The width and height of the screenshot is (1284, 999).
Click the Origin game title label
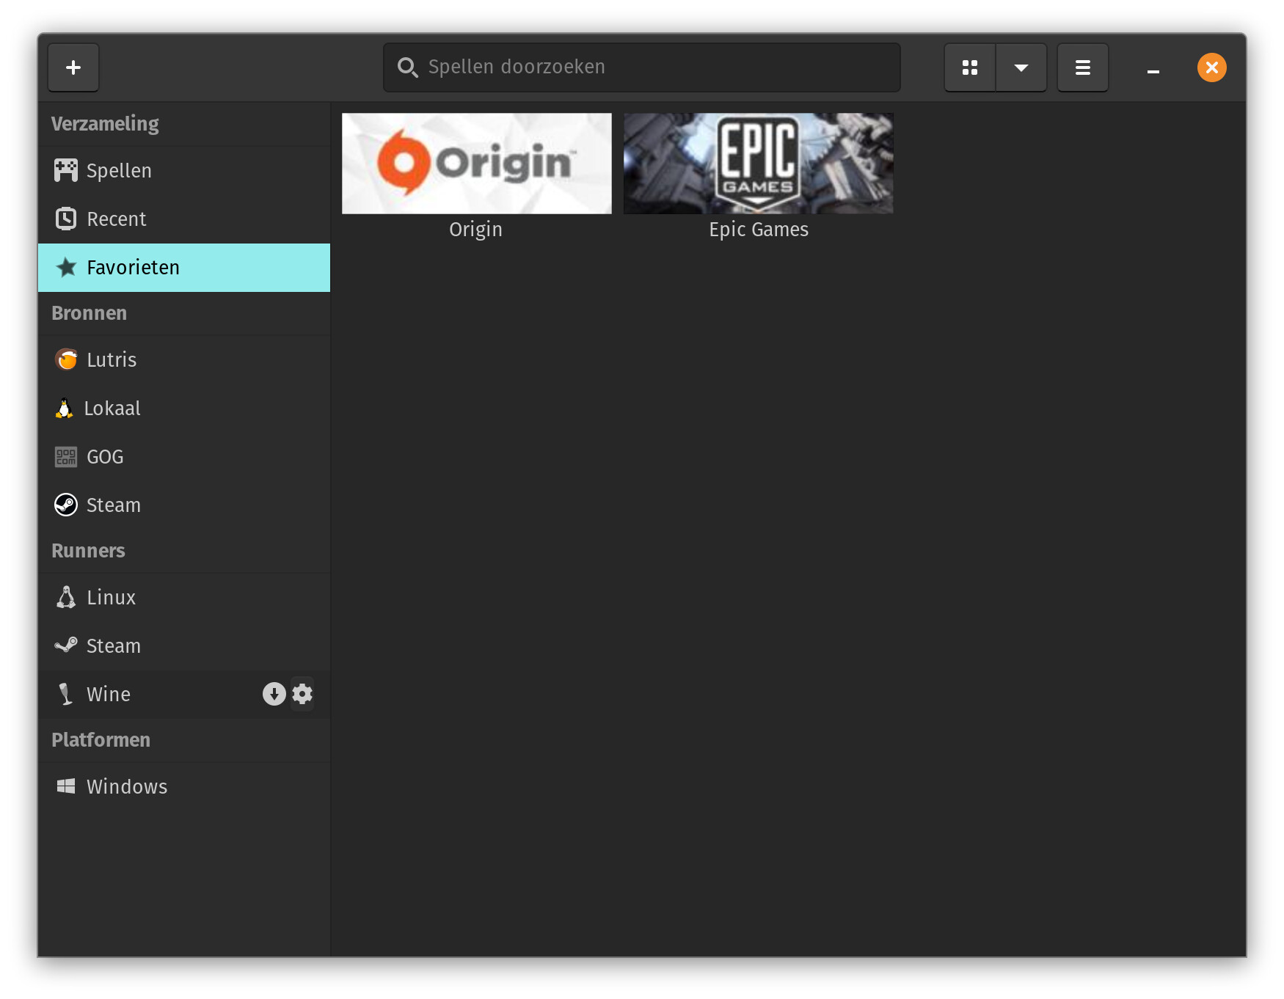[x=476, y=230]
